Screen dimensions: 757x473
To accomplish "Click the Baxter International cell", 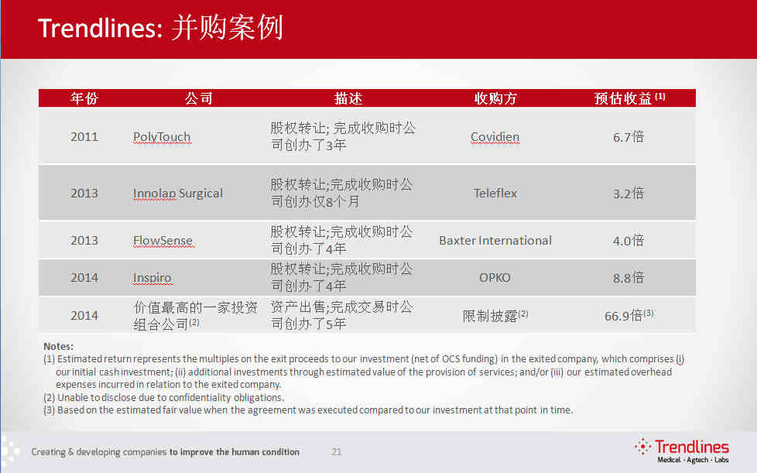I will click(x=495, y=241).
